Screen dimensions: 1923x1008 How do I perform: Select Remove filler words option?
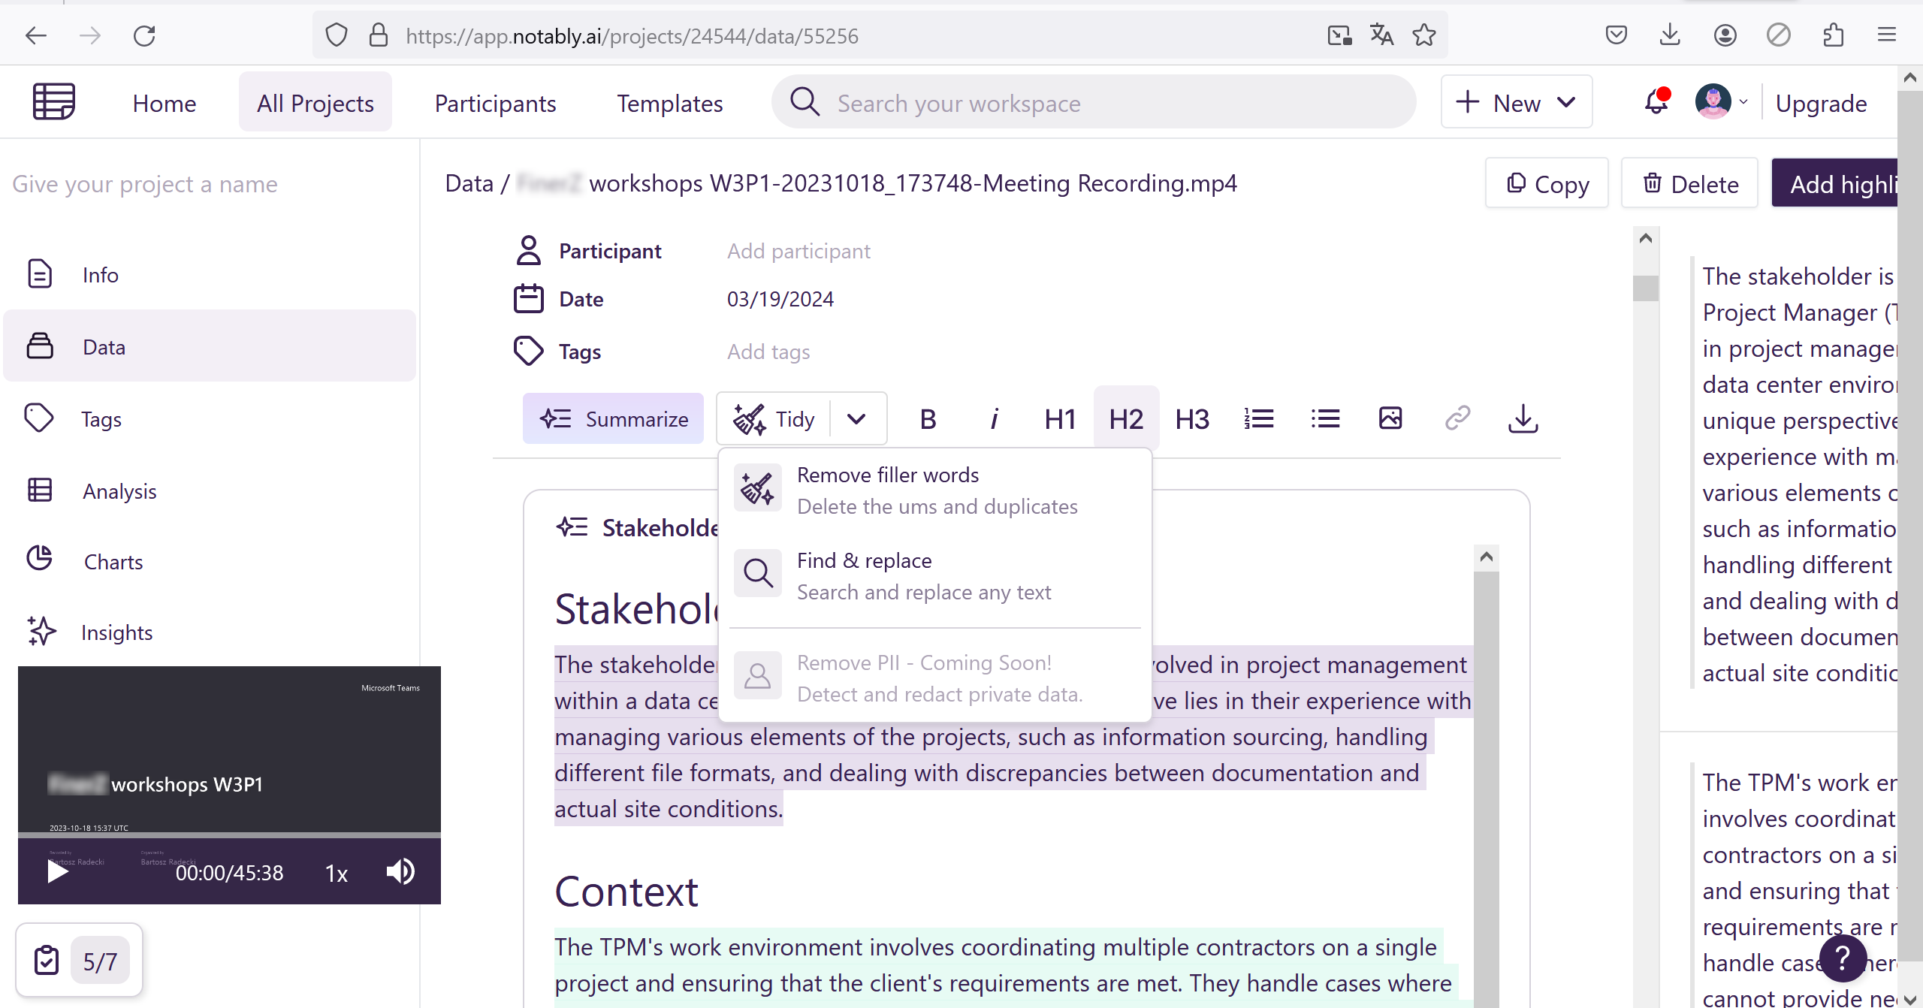pyautogui.click(x=935, y=490)
